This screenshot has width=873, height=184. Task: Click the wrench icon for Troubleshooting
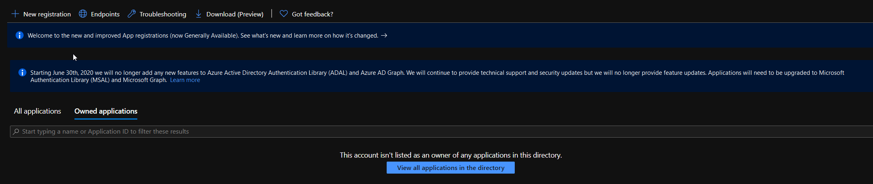pyautogui.click(x=131, y=14)
